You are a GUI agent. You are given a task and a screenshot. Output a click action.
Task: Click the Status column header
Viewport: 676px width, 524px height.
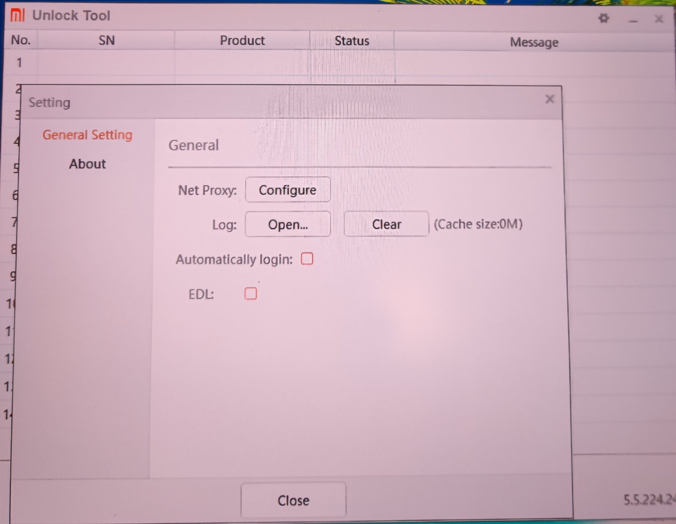tap(352, 41)
